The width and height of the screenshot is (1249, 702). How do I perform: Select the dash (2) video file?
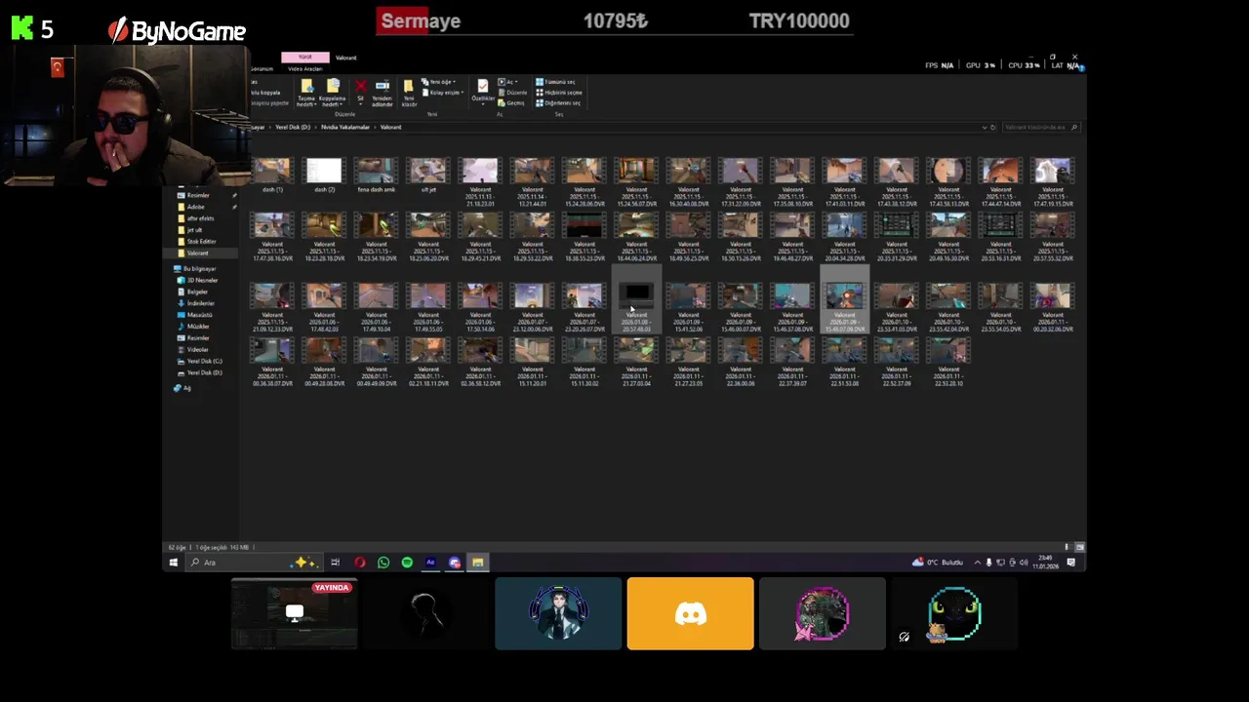[x=324, y=175]
